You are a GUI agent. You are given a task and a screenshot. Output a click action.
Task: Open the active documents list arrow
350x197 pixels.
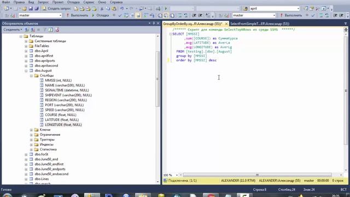click(346, 24)
